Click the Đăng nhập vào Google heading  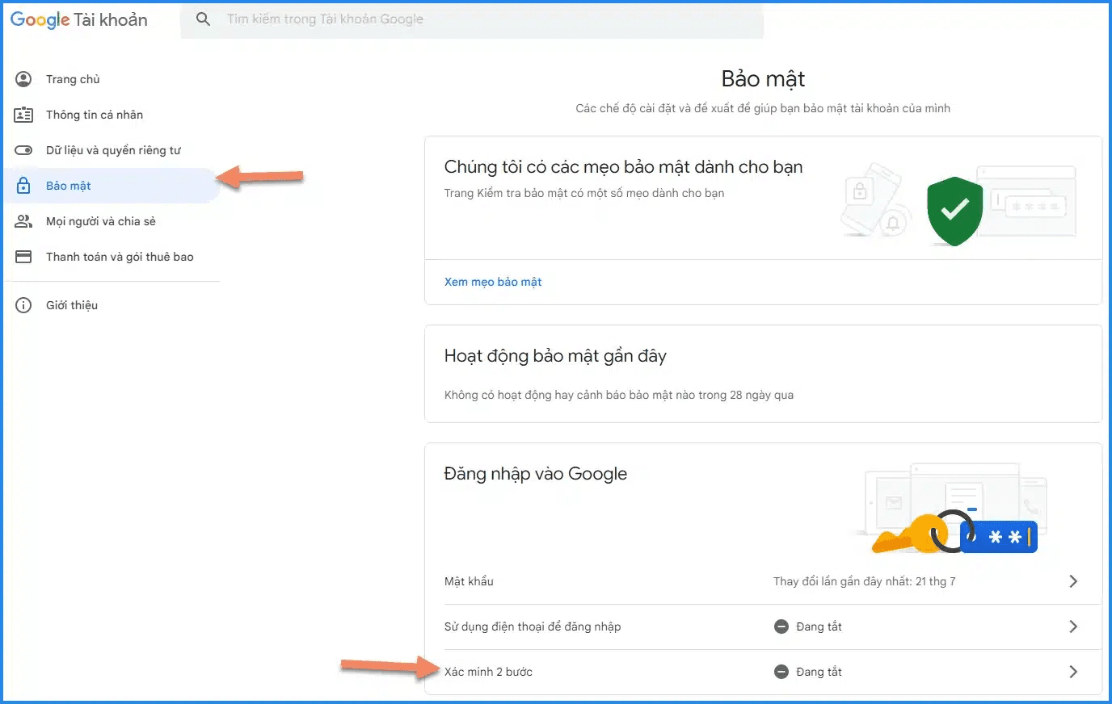coord(536,474)
